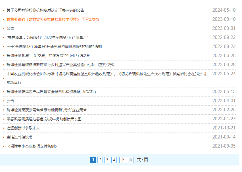Open the CATL 资质证书 news item

(51, 92)
